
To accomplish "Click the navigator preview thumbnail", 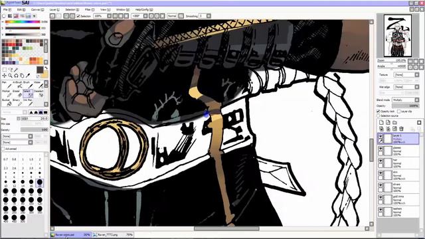I will tap(398, 35).
